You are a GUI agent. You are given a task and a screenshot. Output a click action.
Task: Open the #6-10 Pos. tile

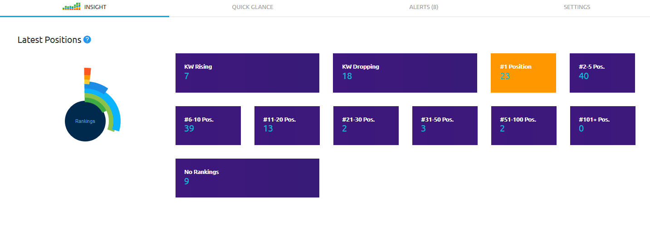[208, 126]
